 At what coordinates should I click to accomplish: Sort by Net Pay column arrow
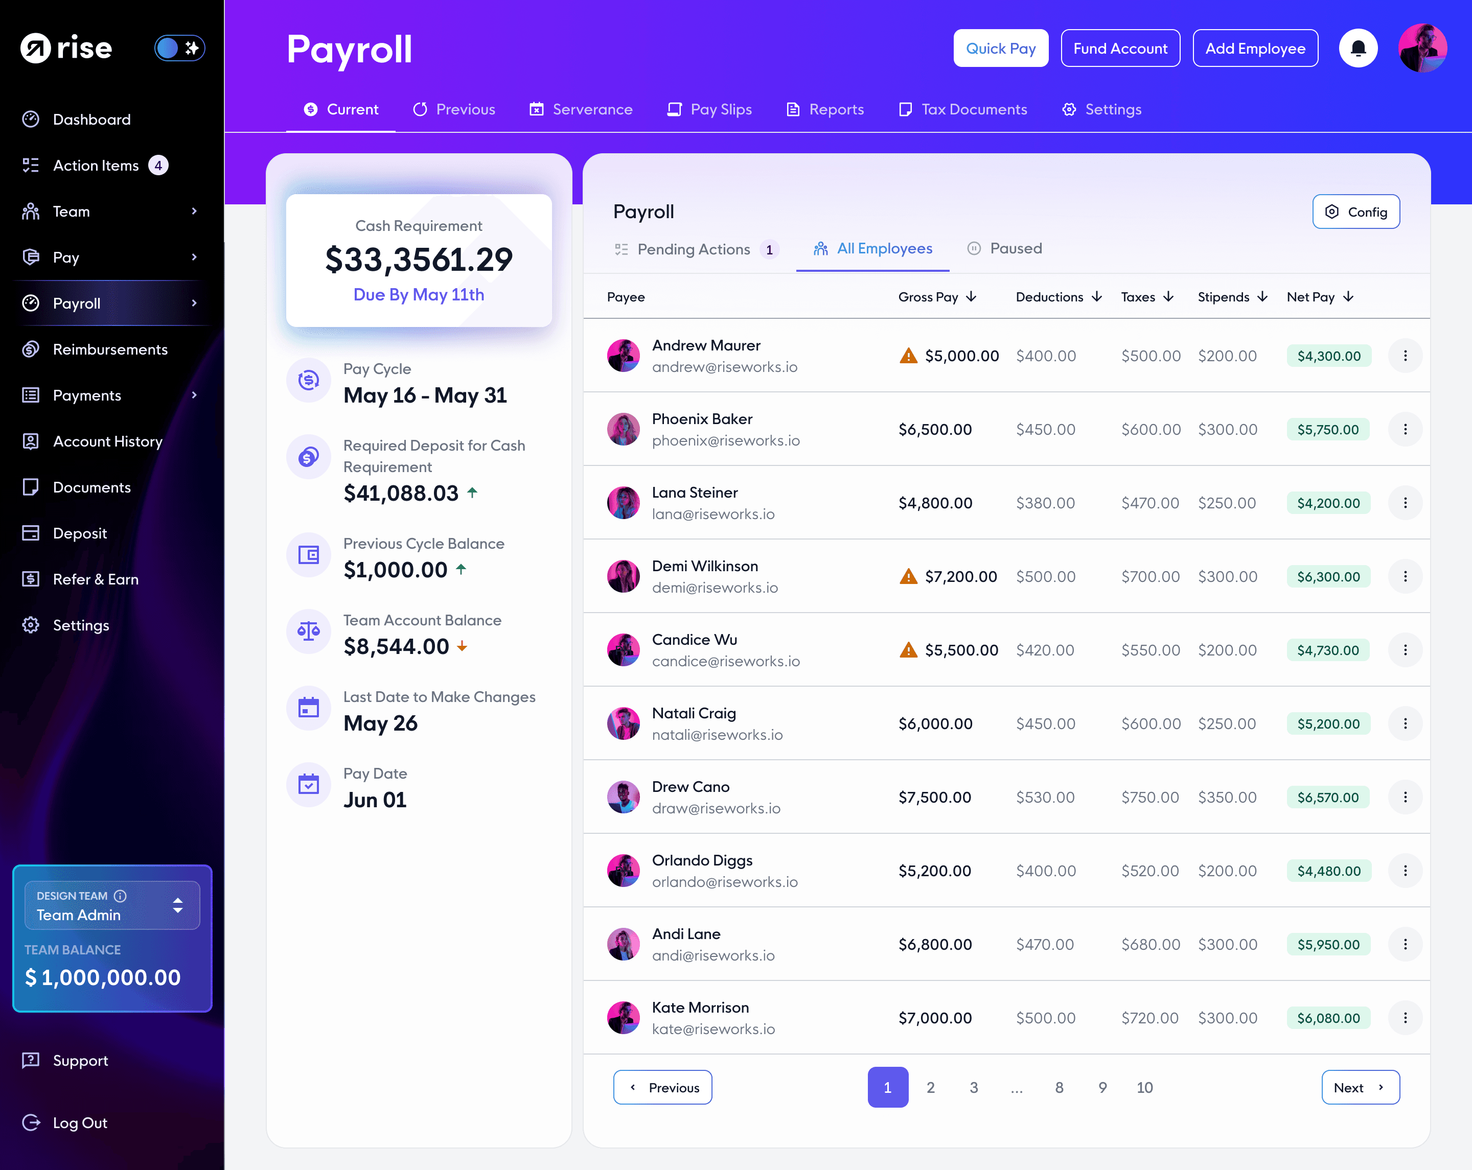point(1348,296)
